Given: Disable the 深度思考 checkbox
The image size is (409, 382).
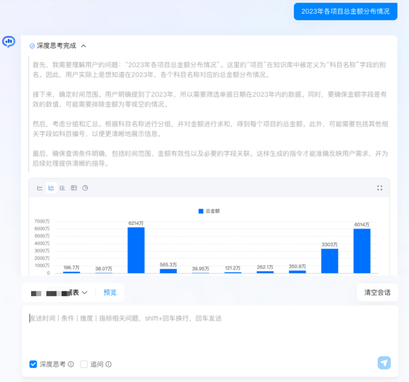Looking at the screenshot, I should tap(33, 364).
